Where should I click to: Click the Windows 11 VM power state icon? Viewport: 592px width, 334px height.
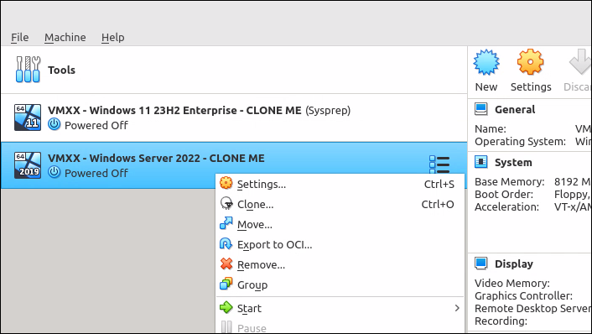tap(55, 125)
